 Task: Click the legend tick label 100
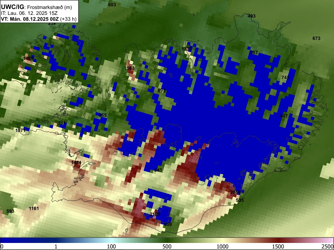[112, 246]
